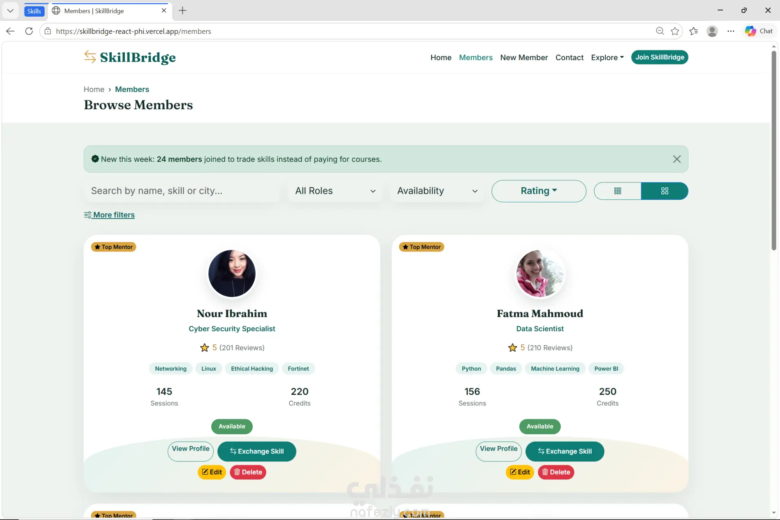Image resolution: width=780 pixels, height=520 pixels.
Task: Open the Availability filter dropdown
Action: tap(437, 191)
